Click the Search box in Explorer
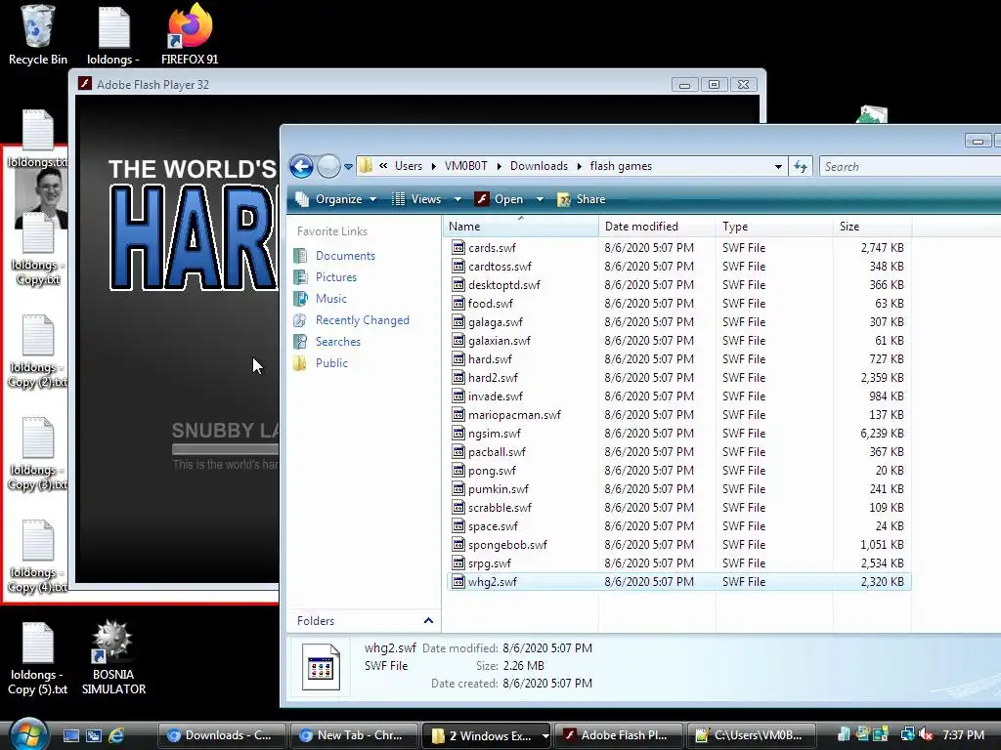The width and height of the screenshot is (1001, 750). coord(910,166)
